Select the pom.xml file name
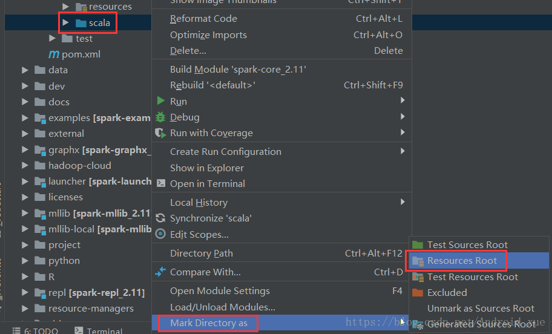Screen dimensions: 552x334 pos(81,54)
